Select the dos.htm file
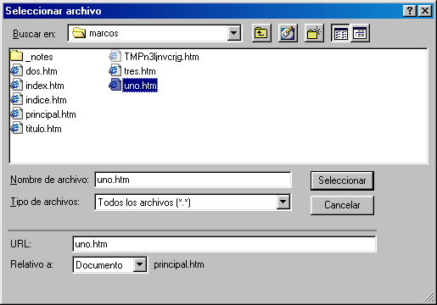This screenshot has width=437, height=305. pyautogui.click(x=34, y=71)
